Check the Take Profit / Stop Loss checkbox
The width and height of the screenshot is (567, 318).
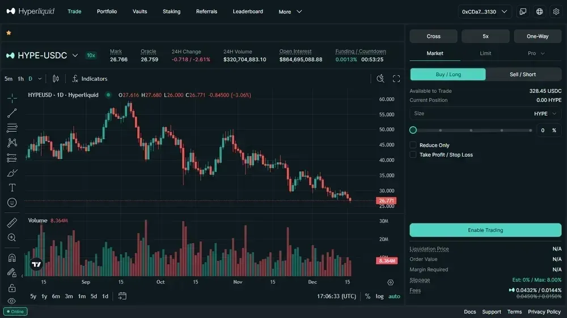point(413,154)
